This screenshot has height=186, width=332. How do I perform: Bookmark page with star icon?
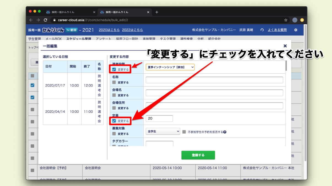[286, 20]
